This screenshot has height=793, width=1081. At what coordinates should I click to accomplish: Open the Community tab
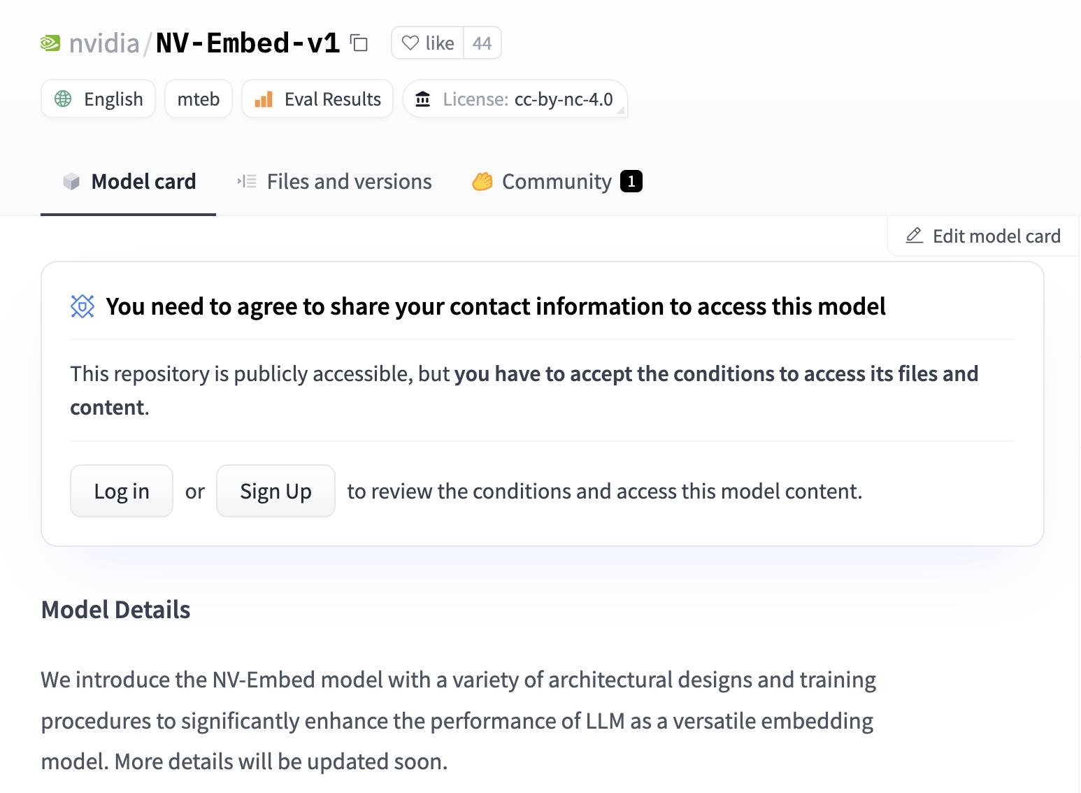(x=557, y=182)
